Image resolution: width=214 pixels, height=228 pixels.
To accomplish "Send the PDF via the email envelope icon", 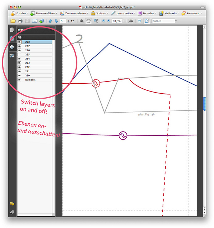I will tap(35, 21).
